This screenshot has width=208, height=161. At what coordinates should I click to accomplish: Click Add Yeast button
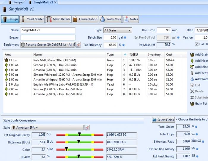199,73
